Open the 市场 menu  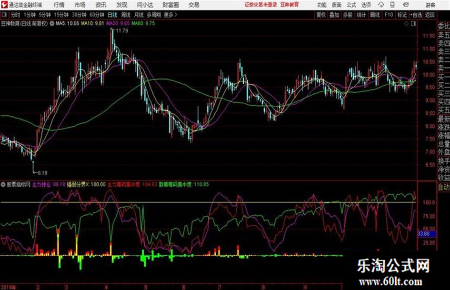pos(80,5)
